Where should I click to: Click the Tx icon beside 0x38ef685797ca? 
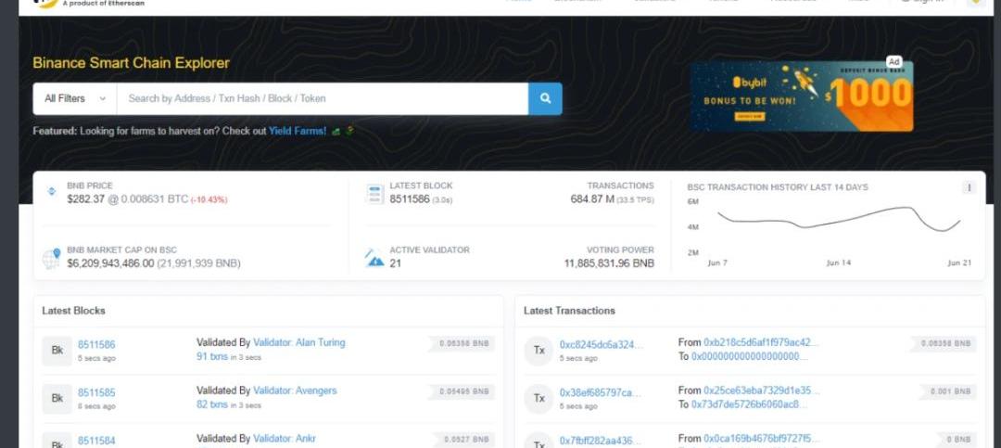[x=539, y=398]
